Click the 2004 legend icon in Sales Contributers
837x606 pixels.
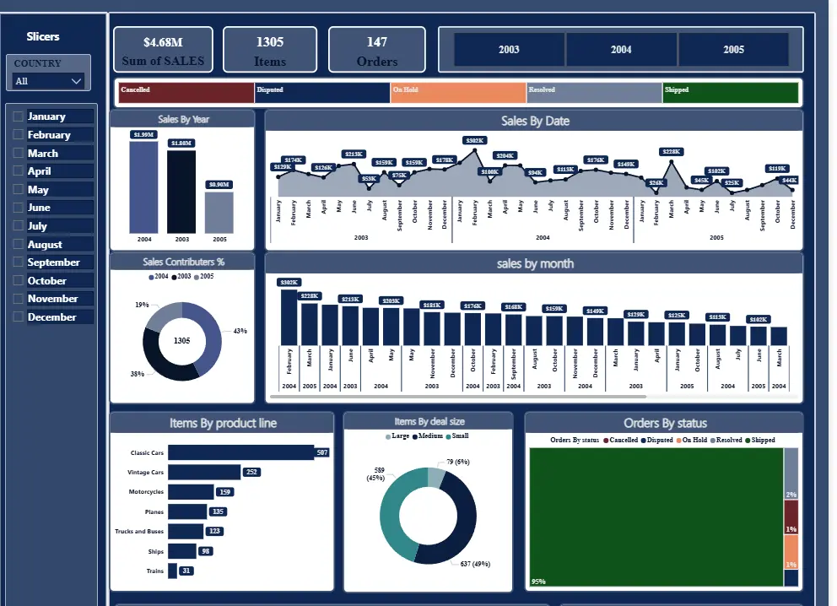pos(151,277)
